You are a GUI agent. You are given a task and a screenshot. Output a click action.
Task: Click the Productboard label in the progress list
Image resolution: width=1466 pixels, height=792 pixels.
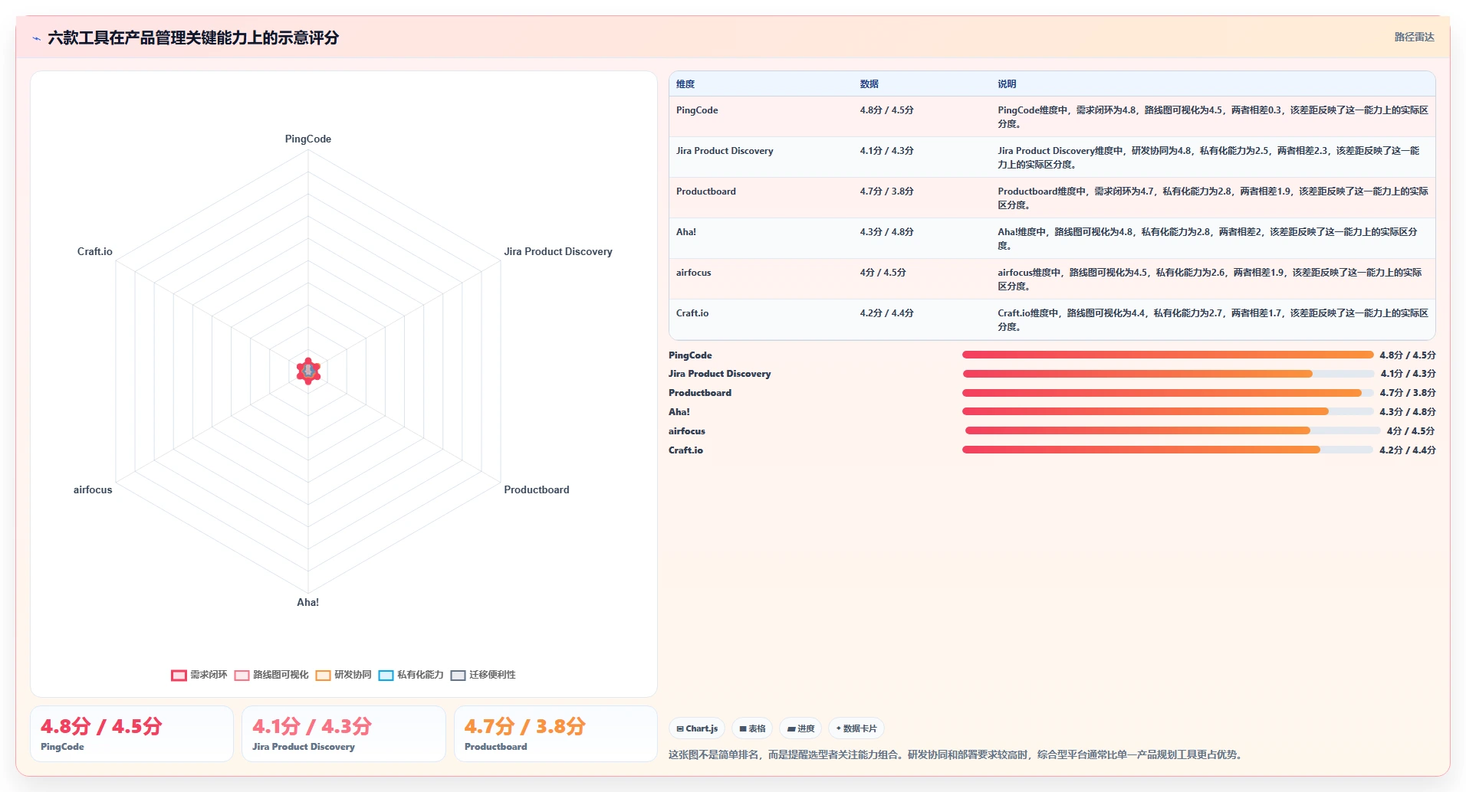700,393
